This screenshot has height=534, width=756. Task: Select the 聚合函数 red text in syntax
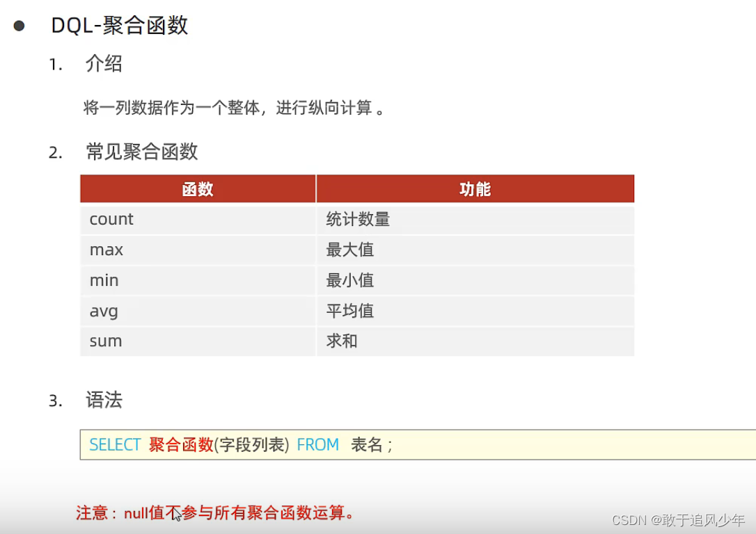point(180,444)
